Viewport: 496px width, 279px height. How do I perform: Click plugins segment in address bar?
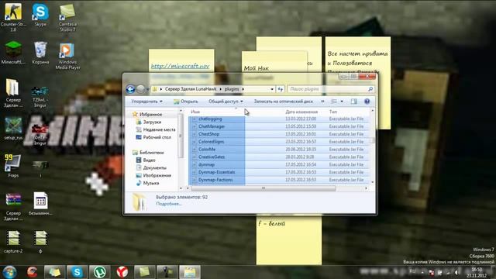(x=232, y=89)
